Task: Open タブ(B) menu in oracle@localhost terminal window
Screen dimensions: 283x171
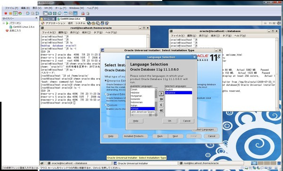Action: pos(227,36)
